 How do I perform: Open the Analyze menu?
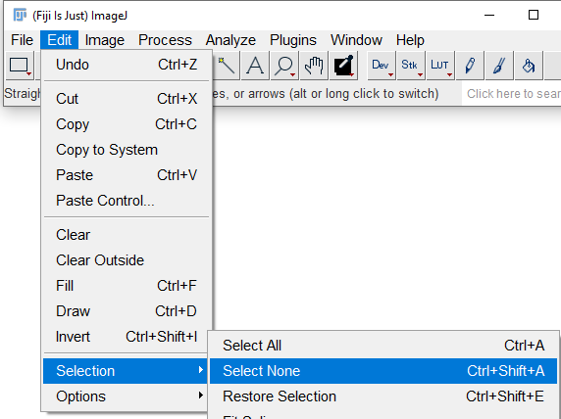pyautogui.click(x=230, y=40)
